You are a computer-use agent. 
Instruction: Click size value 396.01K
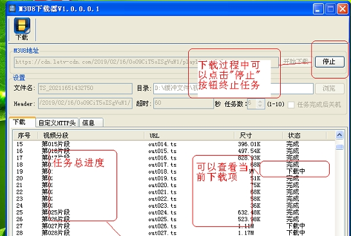pos(249,144)
